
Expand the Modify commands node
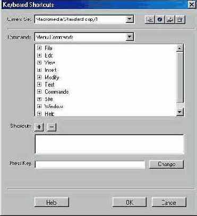point(39,77)
